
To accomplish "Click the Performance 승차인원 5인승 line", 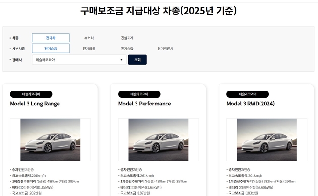I will point(130,170).
